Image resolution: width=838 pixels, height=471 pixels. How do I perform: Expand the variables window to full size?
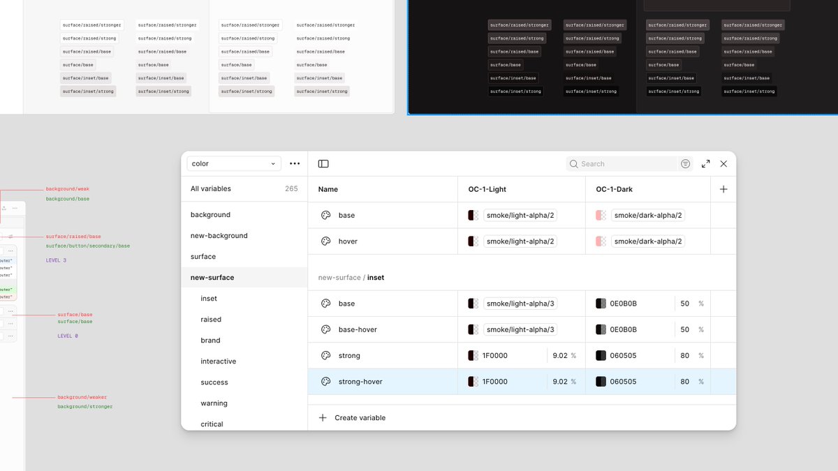pyautogui.click(x=705, y=163)
